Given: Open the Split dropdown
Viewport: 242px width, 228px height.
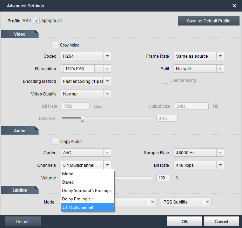Looking at the screenshot, I should (x=220, y=69).
